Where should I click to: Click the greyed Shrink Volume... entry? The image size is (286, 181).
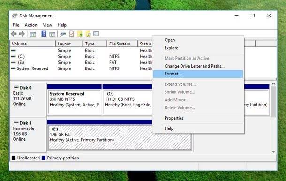(x=198, y=92)
